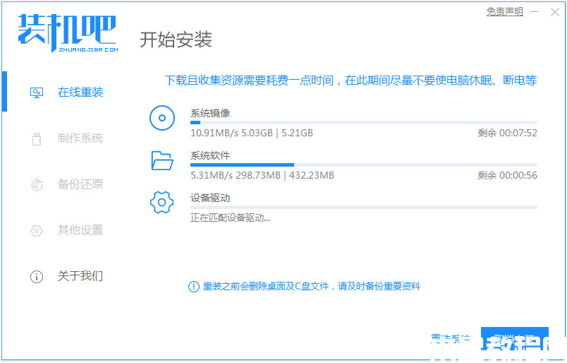Open the 在线重装 menu entry
This screenshot has height=363, width=567.
point(80,93)
